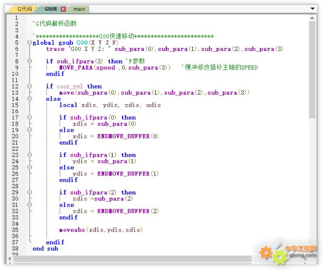Collapse the else fold on line 14
Screen dimensions: 323x270
tap(29, 98)
